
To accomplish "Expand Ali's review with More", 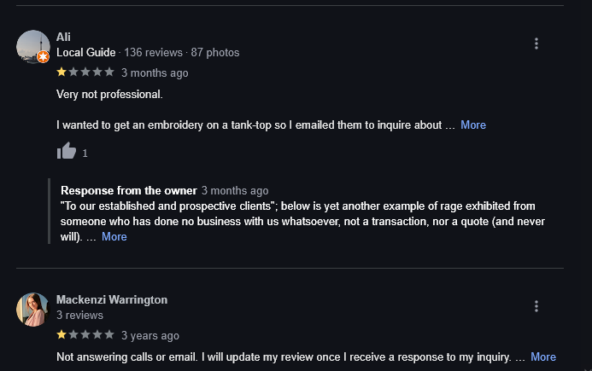I will pyautogui.click(x=473, y=125).
